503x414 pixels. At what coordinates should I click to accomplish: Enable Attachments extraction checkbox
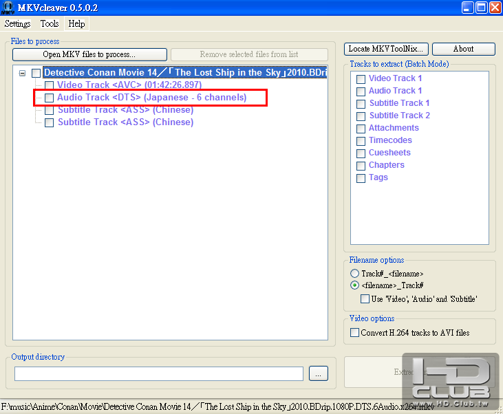361,129
